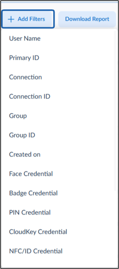
Task: Click the filter list vertical scrollbar
Action: (x=115, y=111)
